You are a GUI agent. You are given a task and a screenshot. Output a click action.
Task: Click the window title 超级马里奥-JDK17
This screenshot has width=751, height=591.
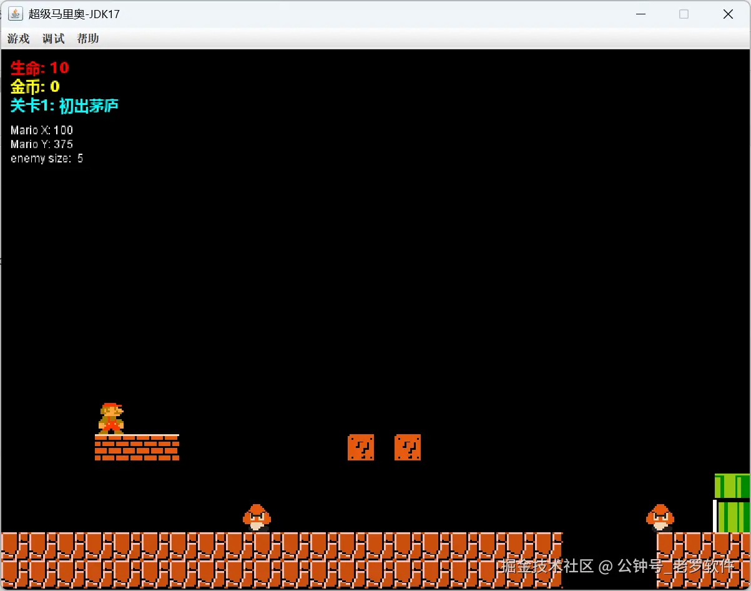(x=74, y=14)
